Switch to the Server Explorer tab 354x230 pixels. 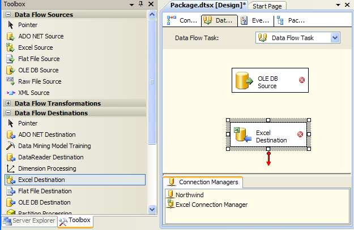[29, 221]
